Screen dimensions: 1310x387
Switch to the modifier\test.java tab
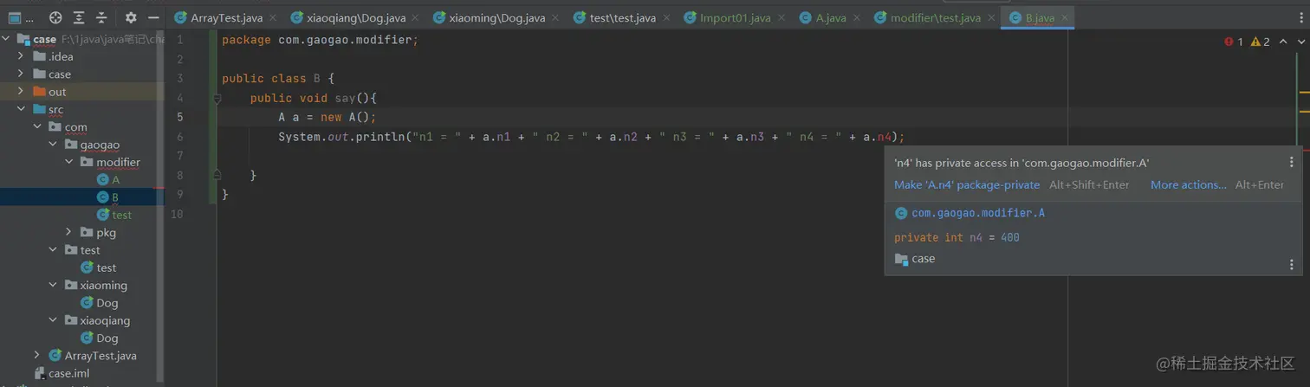936,17
